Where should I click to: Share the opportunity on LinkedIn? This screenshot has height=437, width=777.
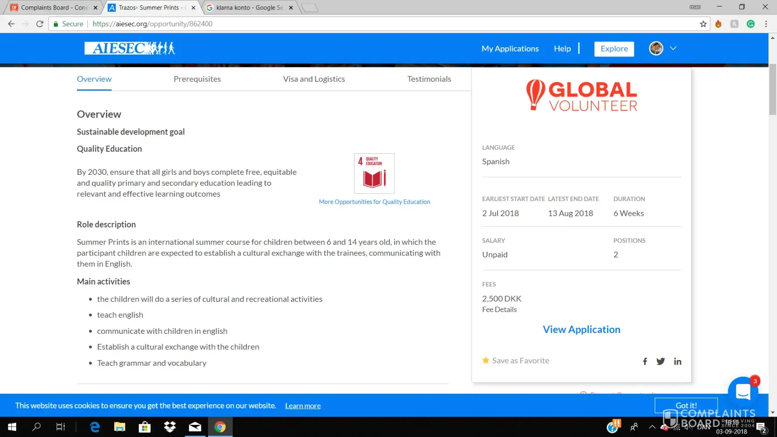pos(677,361)
